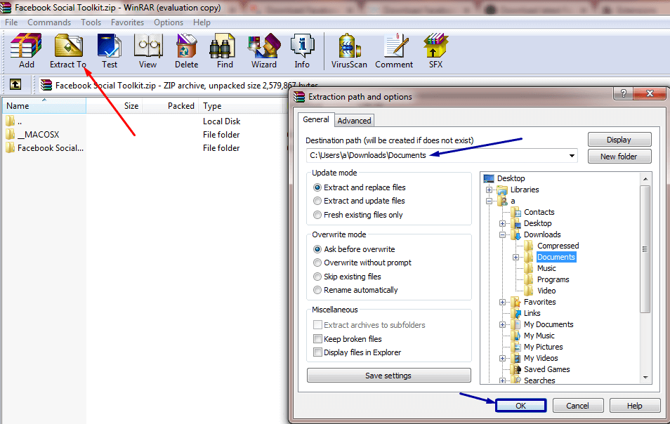Screen dimensions: 670x424
Task: Open the Find binoculars tool
Action: [x=223, y=46]
